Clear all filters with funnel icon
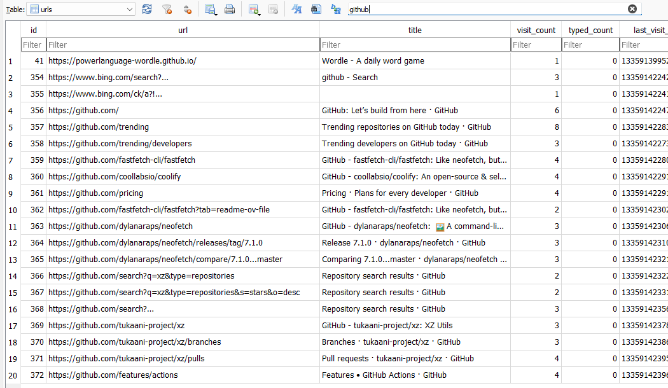 click(x=167, y=9)
